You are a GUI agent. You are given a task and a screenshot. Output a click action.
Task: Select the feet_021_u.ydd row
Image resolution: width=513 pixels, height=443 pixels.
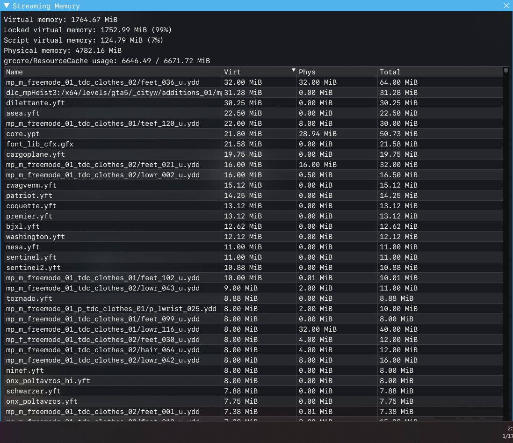[253, 165]
